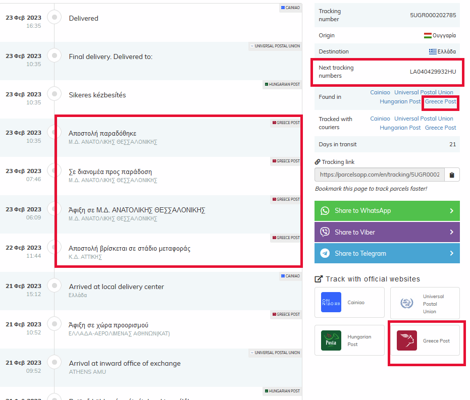Viewport: 470px width, 400px height.
Task: Click the Telegram logo icon
Action: click(x=325, y=253)
